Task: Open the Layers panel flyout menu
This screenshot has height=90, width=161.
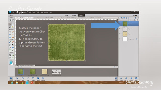Action: [x=138, y=18]
